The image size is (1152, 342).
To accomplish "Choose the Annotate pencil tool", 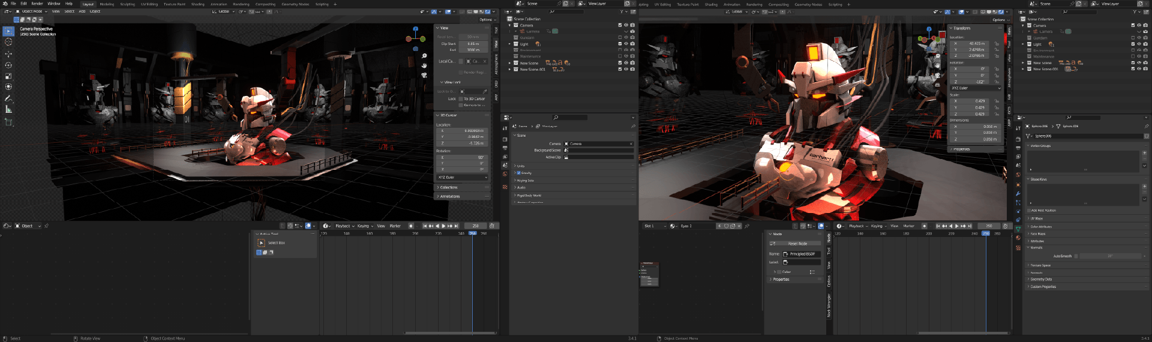I will coord(8,98).
